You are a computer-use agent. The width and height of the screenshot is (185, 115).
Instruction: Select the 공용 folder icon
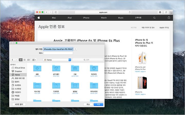37,68
